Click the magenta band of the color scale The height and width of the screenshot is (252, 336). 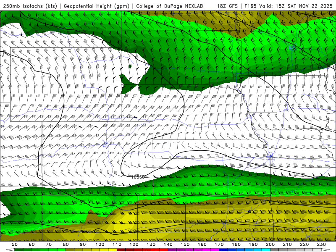194,250
